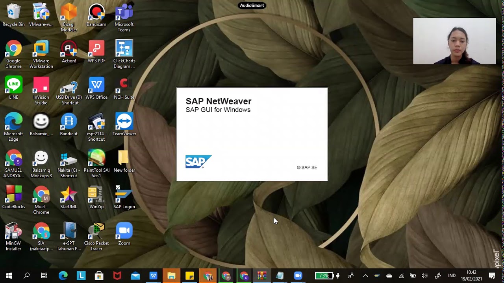Screen dimensions: 504x283
Task: Open the VMware-w... installer desktop icon
Action: 41,16
